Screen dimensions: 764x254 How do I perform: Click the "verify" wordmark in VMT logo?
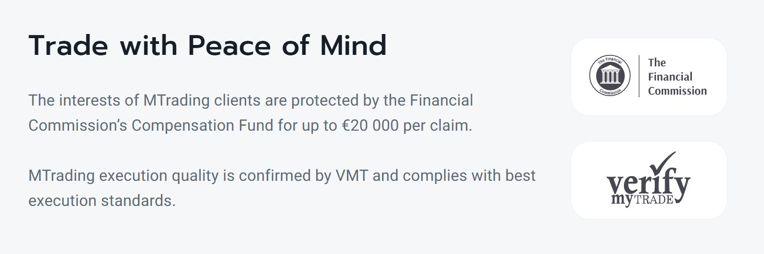648,184
